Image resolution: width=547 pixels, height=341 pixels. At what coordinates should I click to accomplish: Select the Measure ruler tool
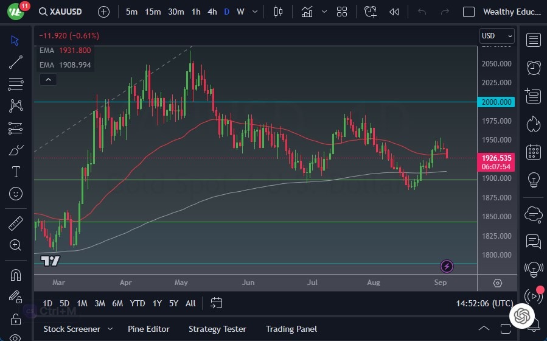click(x=16, y=223)
